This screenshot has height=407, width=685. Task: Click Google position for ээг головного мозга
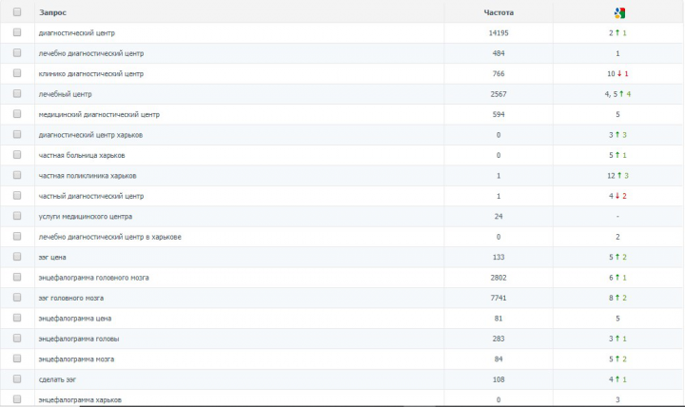coord(617,298)
